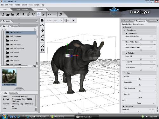Create a new scene with New icon

[x=3, y=14]
